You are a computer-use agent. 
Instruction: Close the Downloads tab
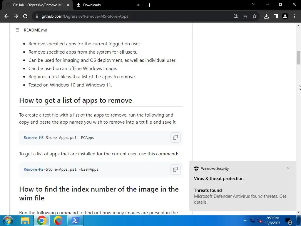pyautogui.click(x=138, y=5)
